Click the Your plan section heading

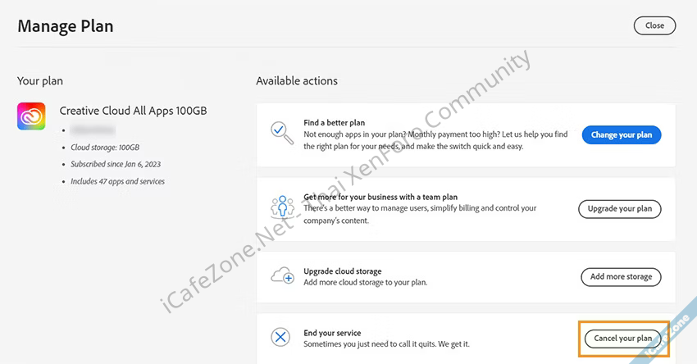(x=40, y=81)
